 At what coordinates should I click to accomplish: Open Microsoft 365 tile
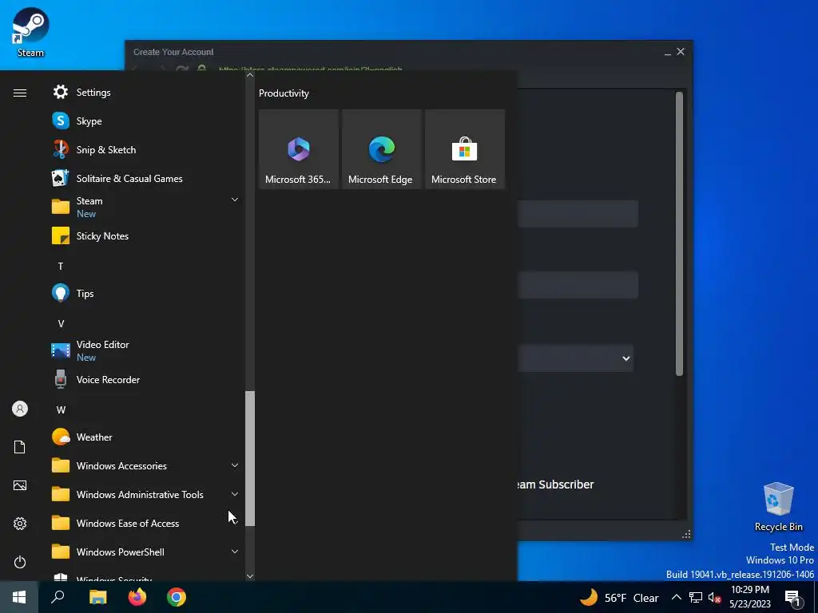299,149
